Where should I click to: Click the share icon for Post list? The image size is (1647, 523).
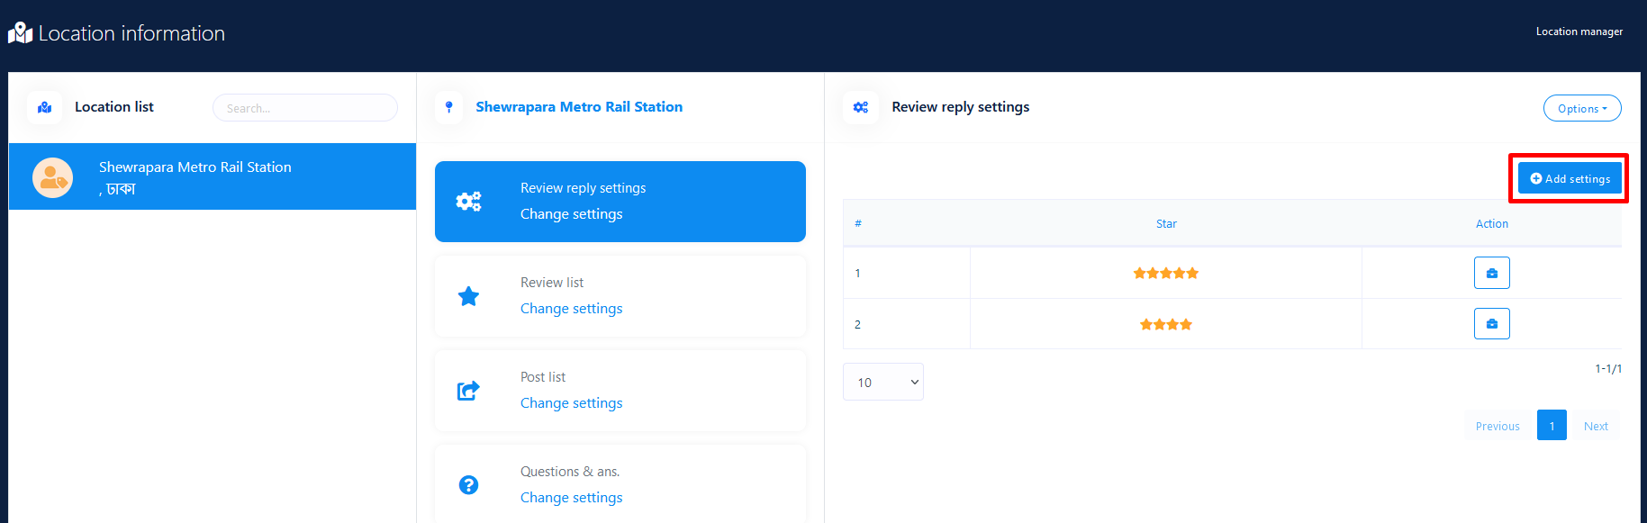468,391
